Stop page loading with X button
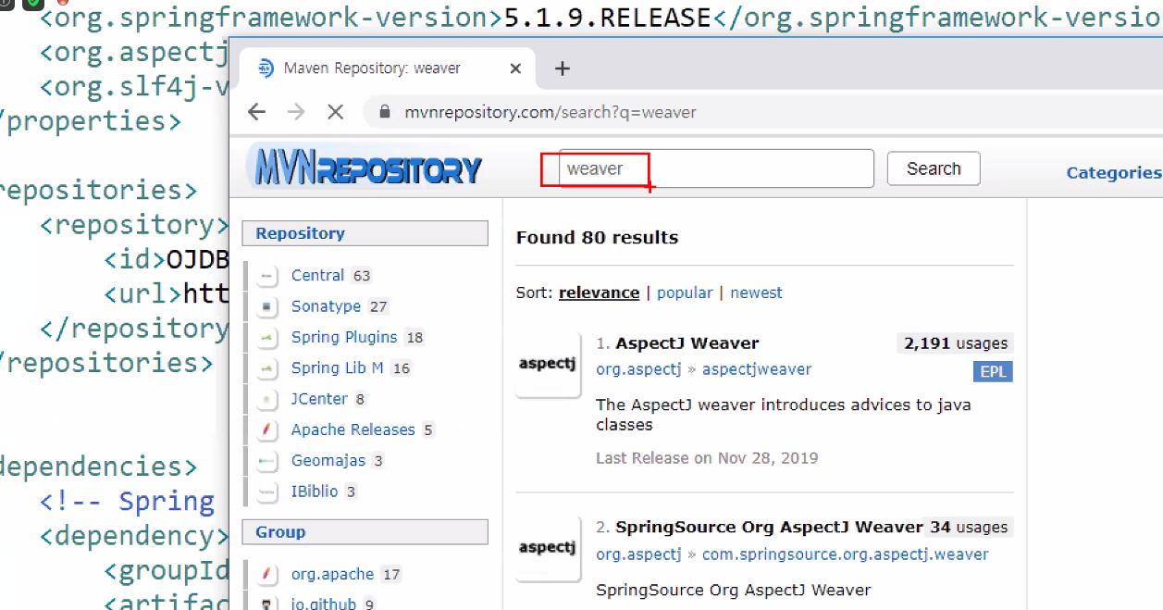The height and width of the screenshot is (610, 1163). (335, 112)
